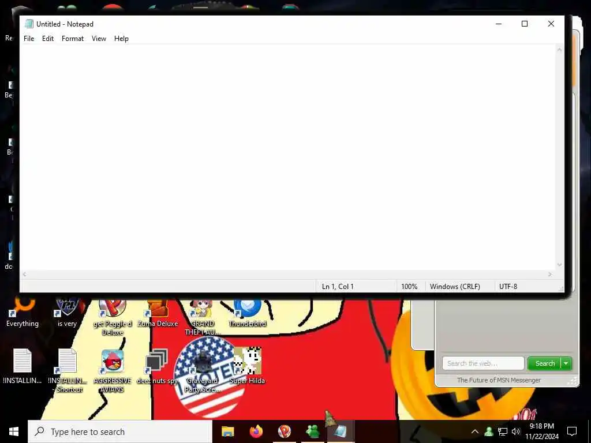Click the Messenger tray status icon
Image resolution: width=591 pixels, height=443 pixels.
pos(489,431)
